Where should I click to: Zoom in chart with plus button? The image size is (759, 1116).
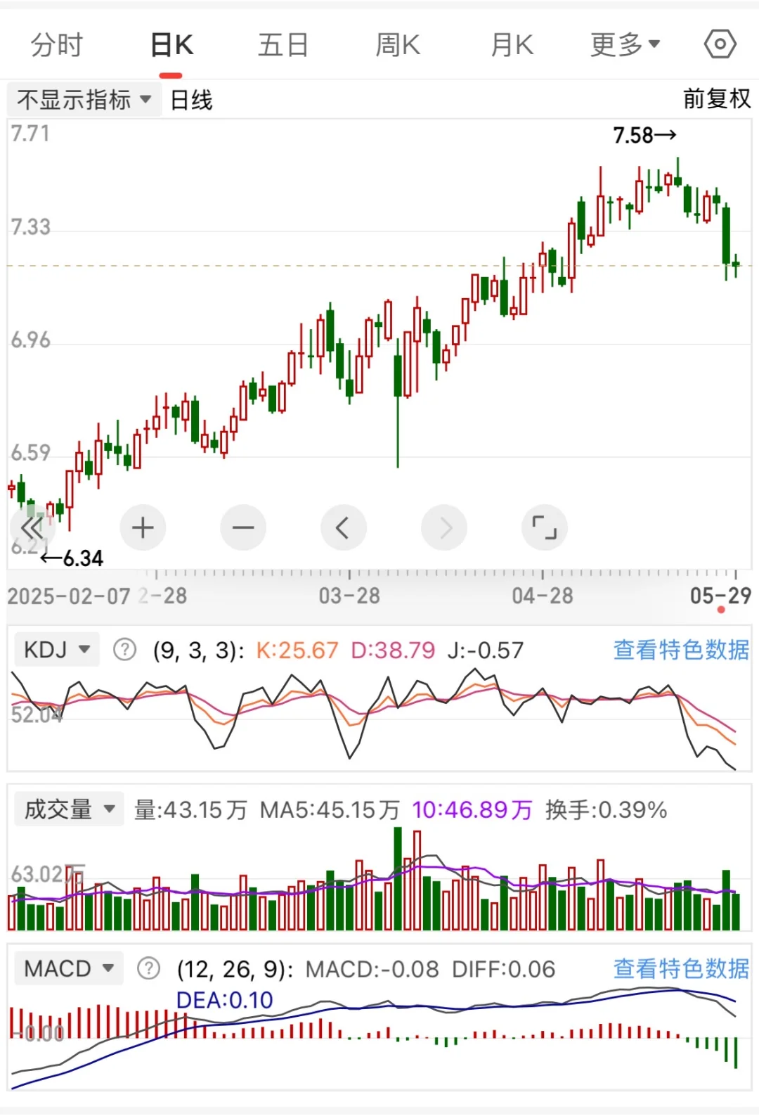tap(143, 527)
